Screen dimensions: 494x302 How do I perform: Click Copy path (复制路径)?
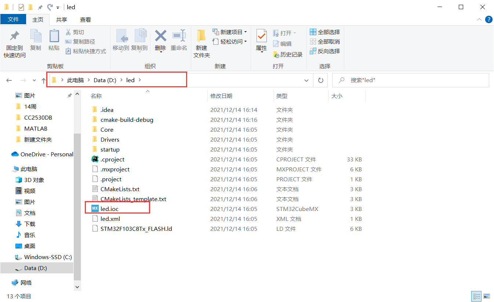[80, 42]
